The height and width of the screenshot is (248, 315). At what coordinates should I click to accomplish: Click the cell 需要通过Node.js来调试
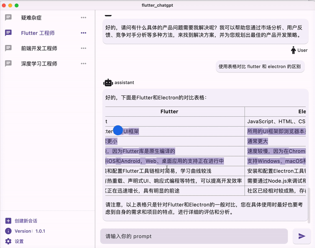click(x=275, y=181)
